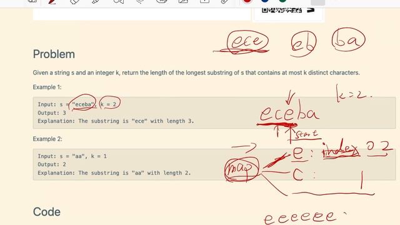
Task: Click the "Problem" heading
Action: coord(54,54)
